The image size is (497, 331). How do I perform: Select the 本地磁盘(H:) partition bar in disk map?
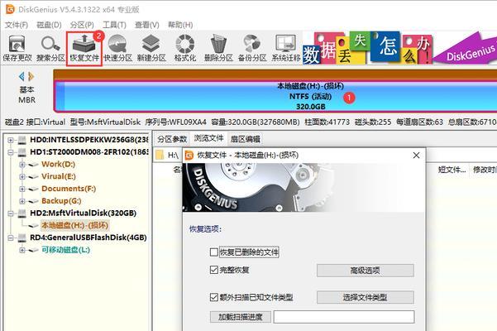pyautogui.click(x=275, y=96)
